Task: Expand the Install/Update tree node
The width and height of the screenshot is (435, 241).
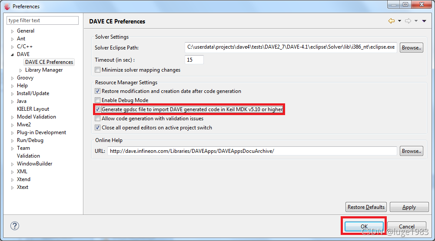Action: (x=12, y=93)
